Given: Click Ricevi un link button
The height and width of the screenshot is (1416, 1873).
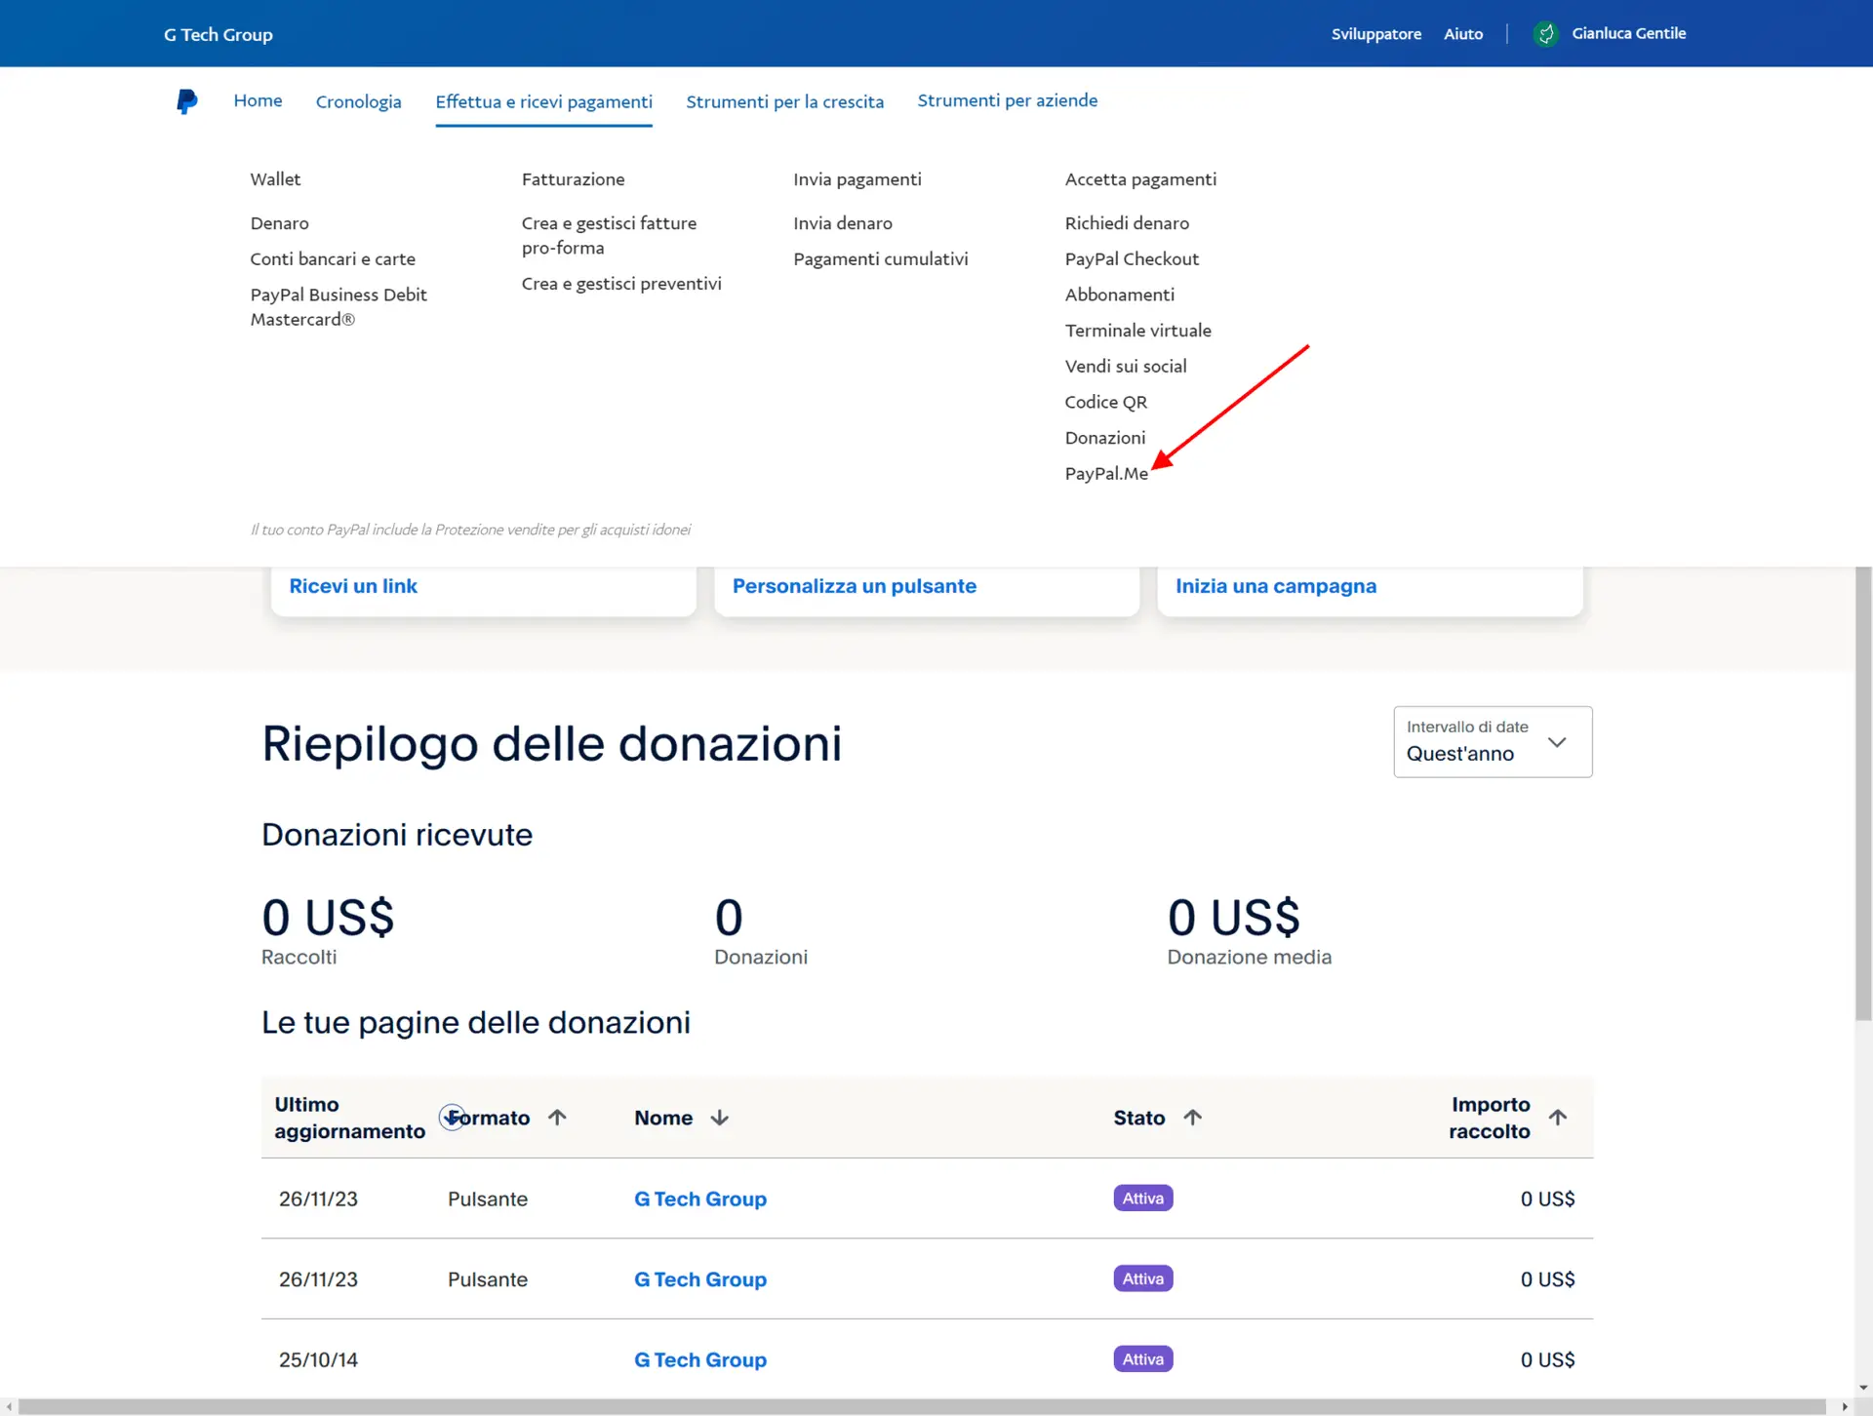Looking at the screenshot, I should pyautogui.click(x=352, y=584).
